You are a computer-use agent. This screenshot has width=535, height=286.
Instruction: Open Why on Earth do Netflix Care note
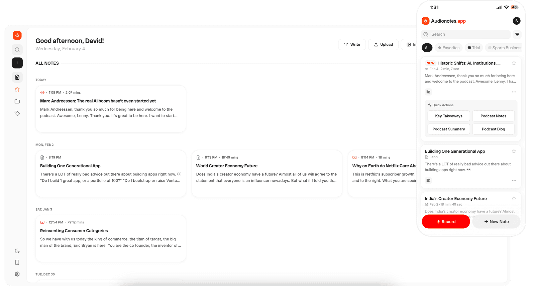(383, 174)
